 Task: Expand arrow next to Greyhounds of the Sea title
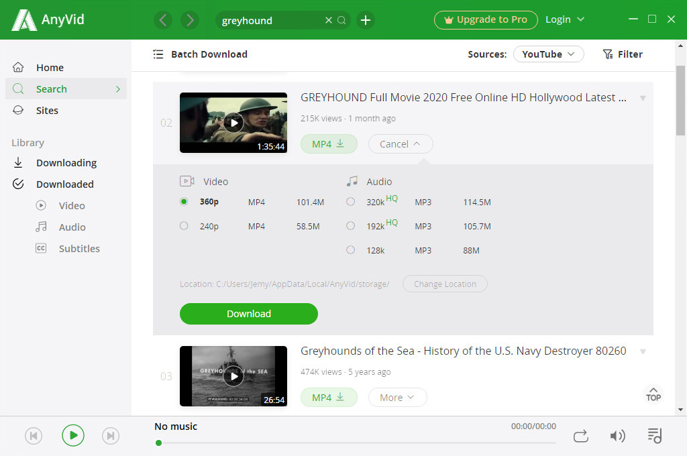point(643,351)
